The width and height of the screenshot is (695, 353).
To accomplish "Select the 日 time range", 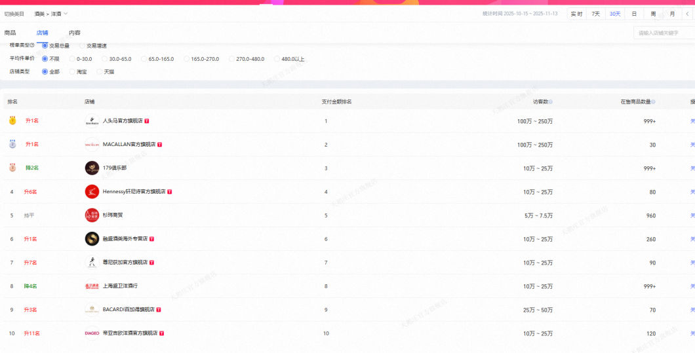I will (634, 14).
